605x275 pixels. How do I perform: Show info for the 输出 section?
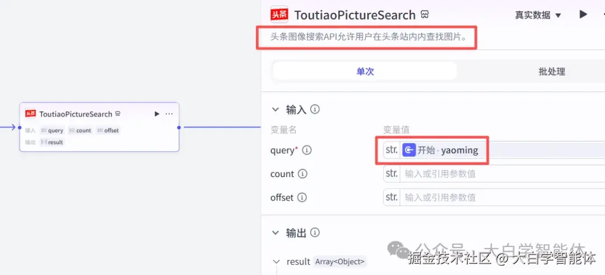315,232
